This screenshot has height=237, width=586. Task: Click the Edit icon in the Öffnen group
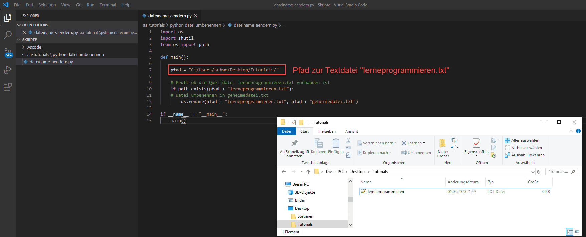click(x=494, y=148)
